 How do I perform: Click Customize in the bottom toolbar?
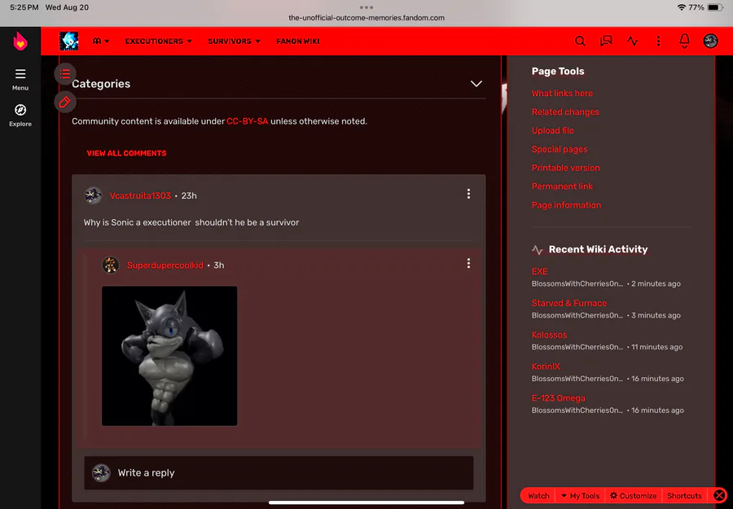634,496
